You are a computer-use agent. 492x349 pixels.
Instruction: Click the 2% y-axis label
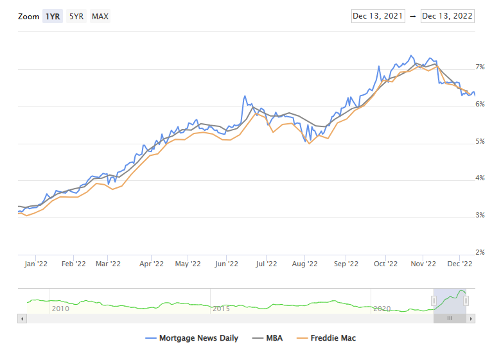pyautogui.click(x=480, y=252)
